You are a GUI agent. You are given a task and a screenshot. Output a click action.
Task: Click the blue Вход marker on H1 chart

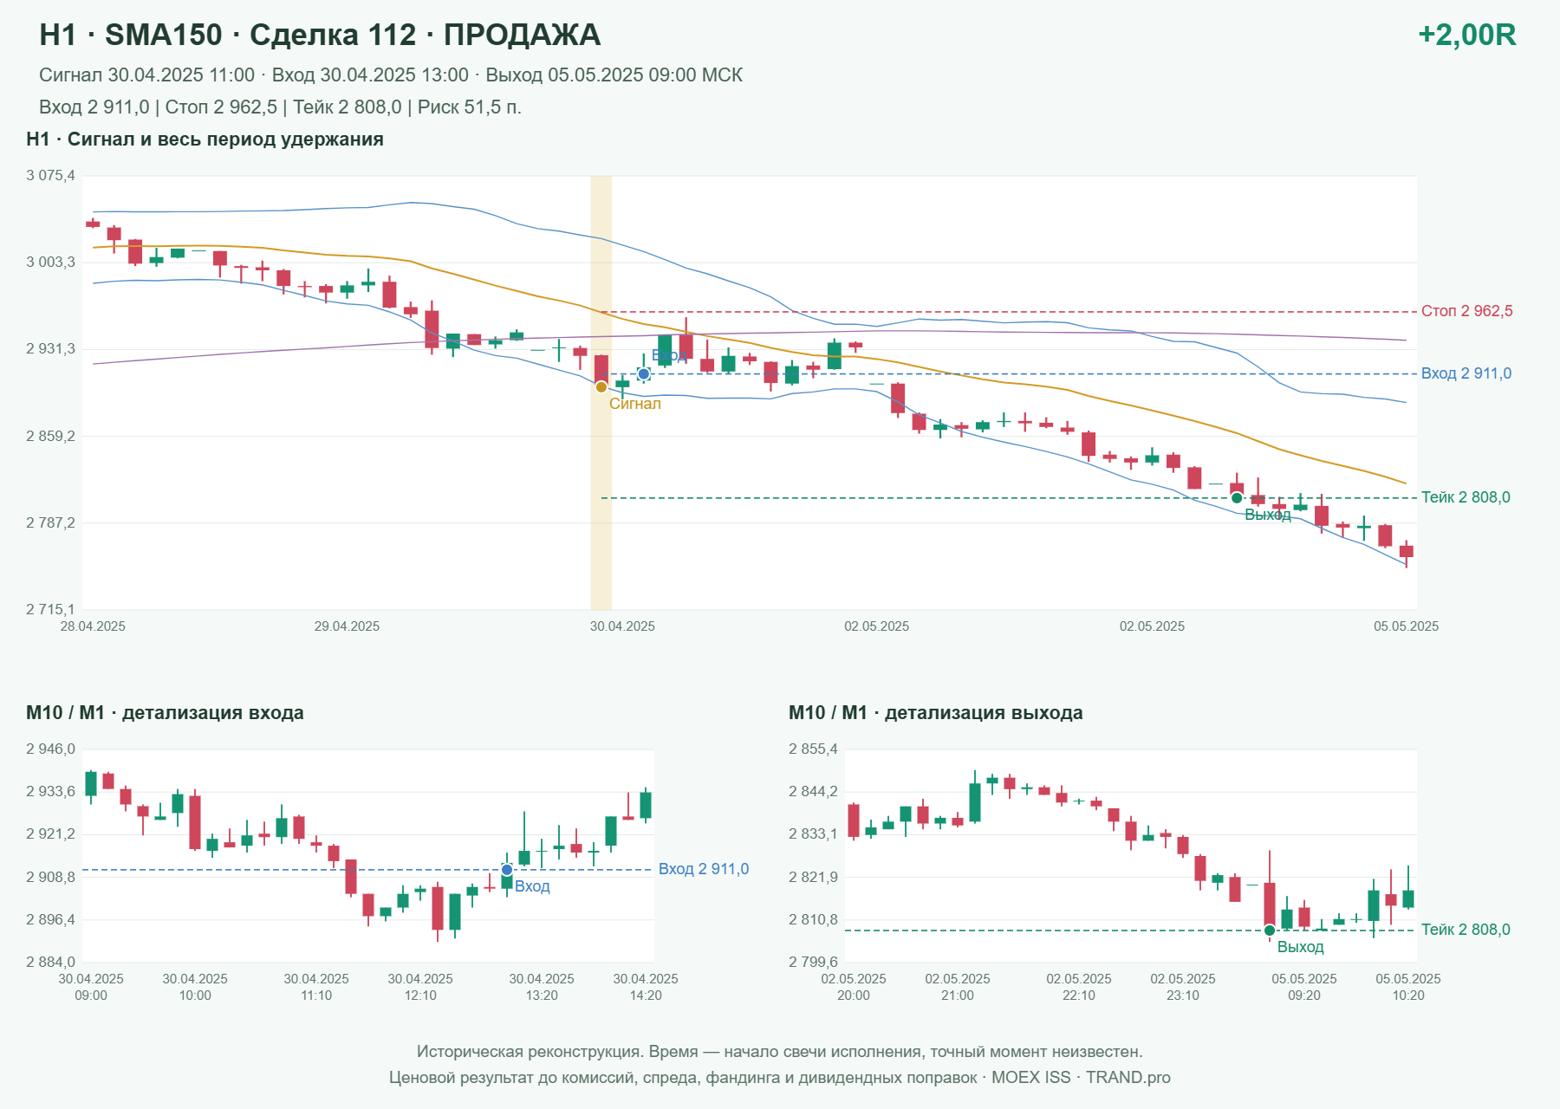[644, 374]
